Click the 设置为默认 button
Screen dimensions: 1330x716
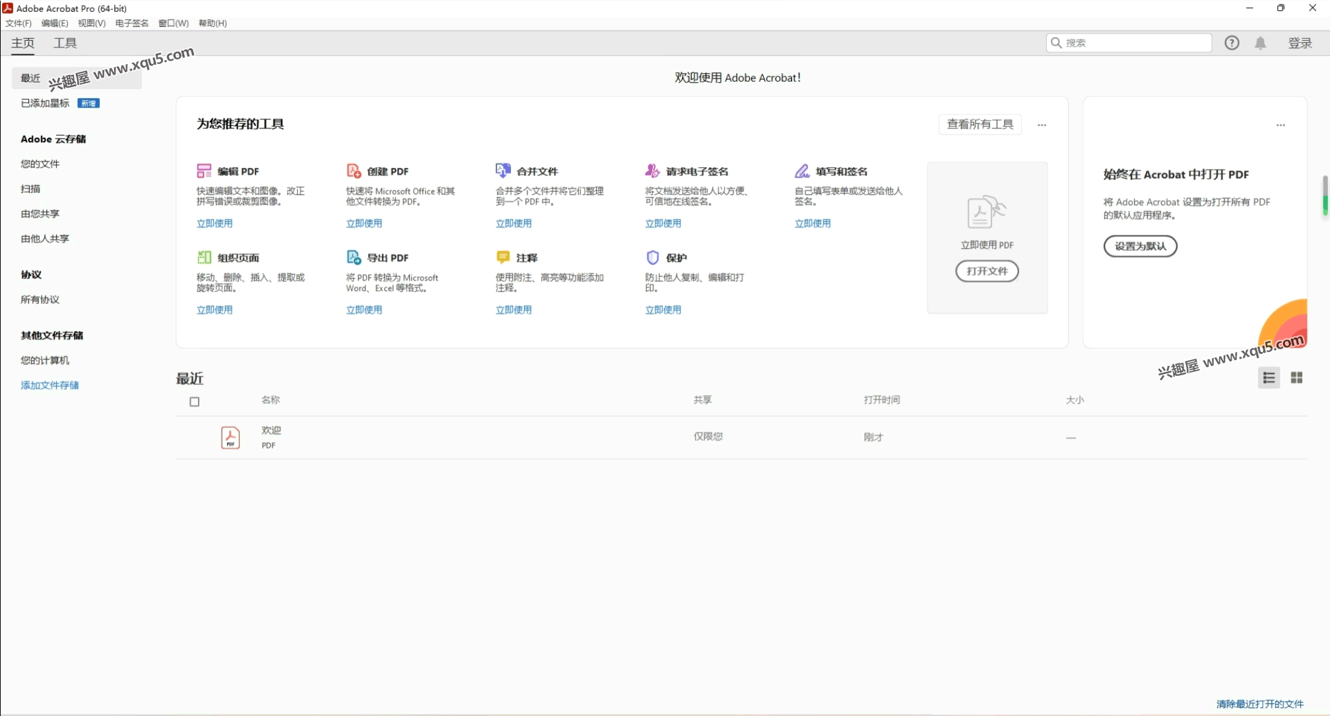(x=1140, y=246)
